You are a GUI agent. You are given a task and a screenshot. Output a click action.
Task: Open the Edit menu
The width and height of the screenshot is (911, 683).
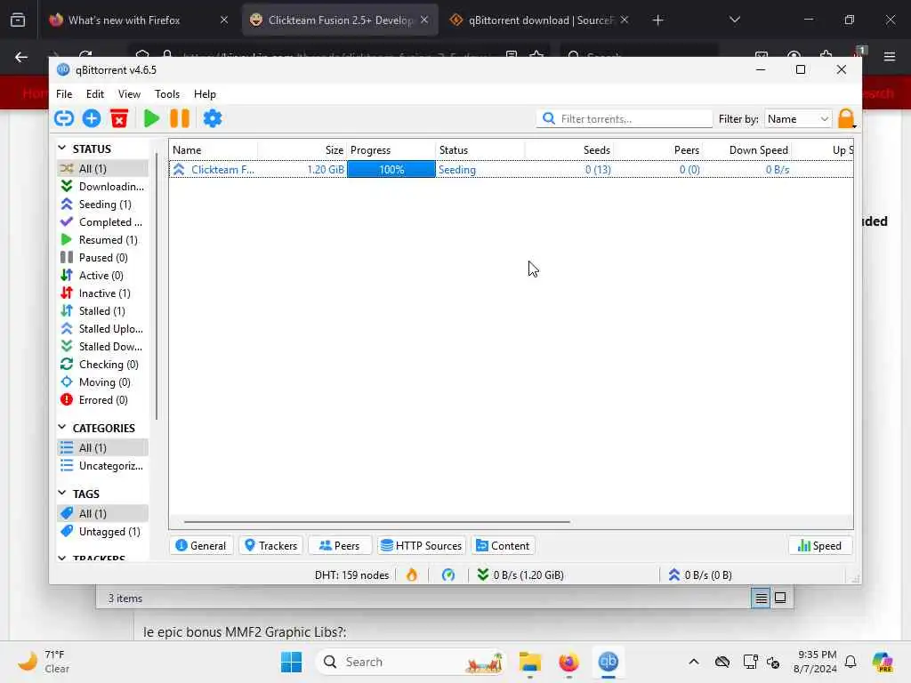point(94,94)
